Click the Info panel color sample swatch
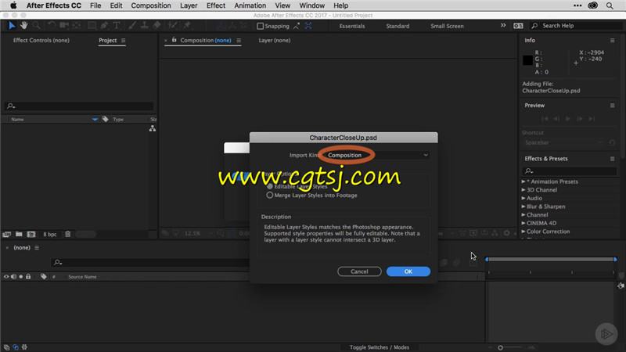The width and height of the screenshot is (626, 352). tap(527, 60)
